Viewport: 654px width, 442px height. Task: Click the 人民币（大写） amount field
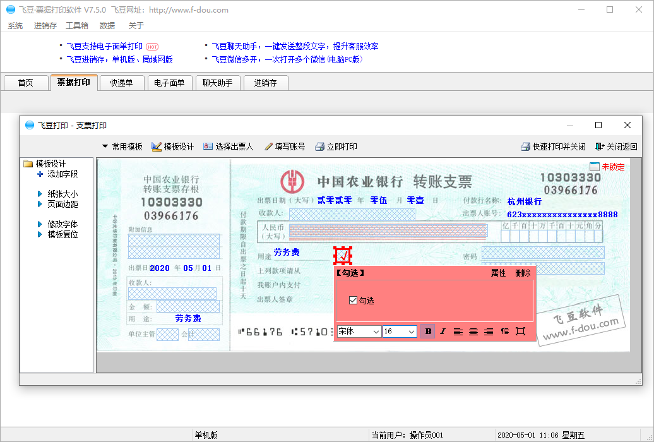[388, 231]
